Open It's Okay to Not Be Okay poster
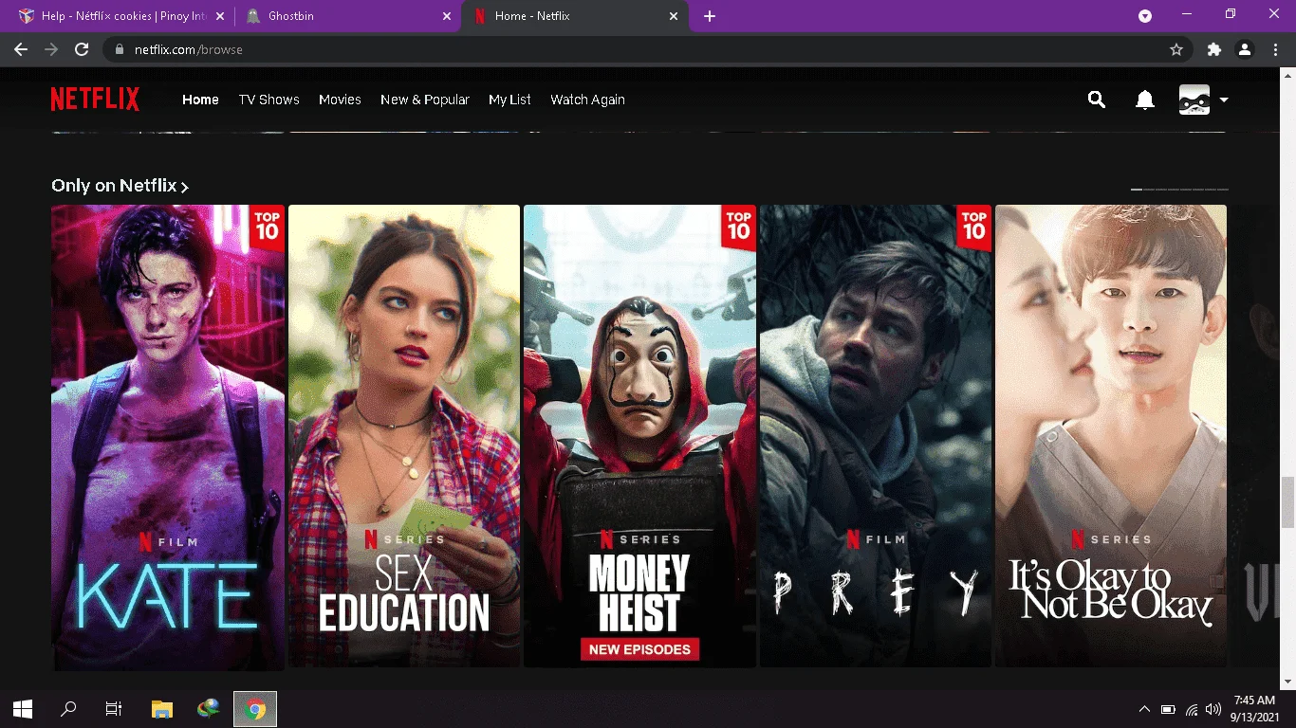Viewport: 1296px width, 728px height. 1111,436
